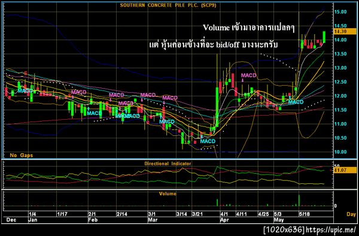
Task: Click the 1/4 date label
Action: pos(32,214)
